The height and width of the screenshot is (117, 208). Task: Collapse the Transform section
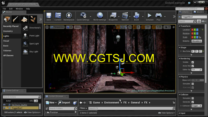pos(179,26)
